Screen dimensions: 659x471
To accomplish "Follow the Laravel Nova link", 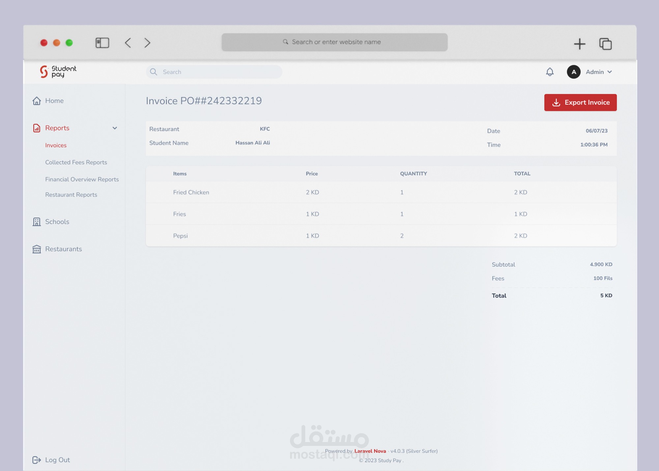I will [x=370, y=451].
